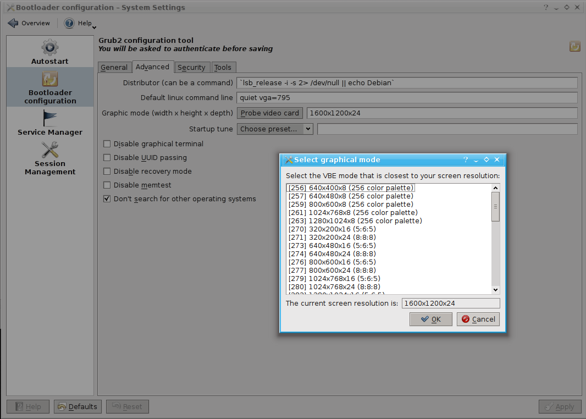Click the Default linux command line field
This screenshot has height=419, width=586.
pos(407,97)
